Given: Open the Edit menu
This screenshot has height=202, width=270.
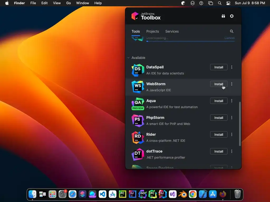Looking at the screenshot, I should [44, 3].
